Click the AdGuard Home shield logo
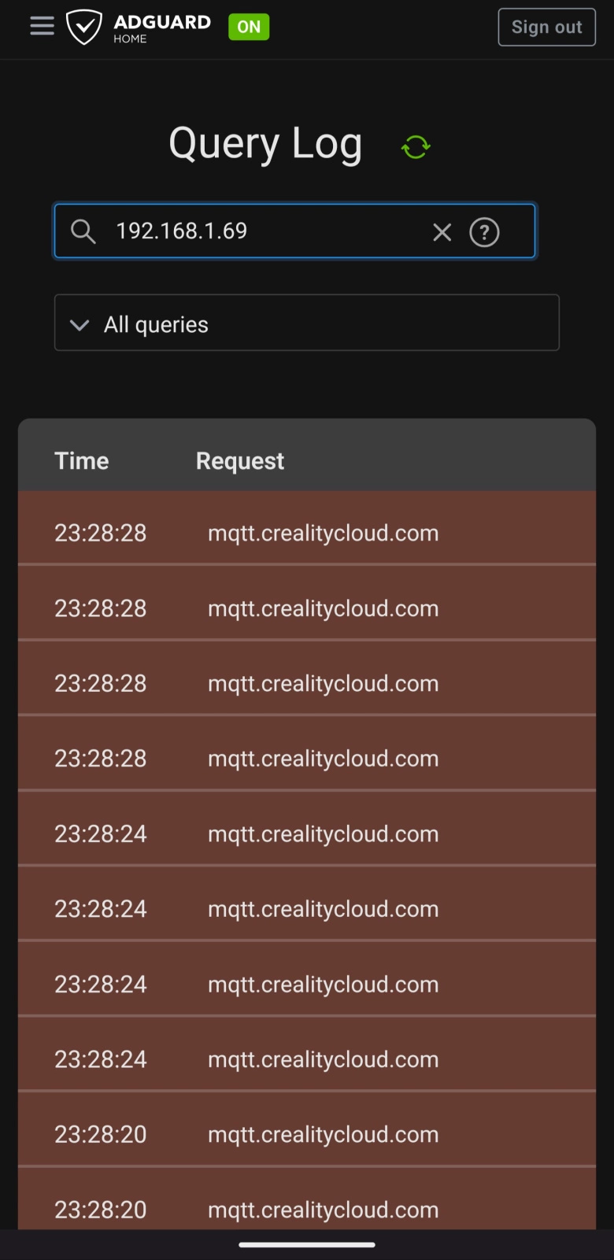 tap(84, 28)
